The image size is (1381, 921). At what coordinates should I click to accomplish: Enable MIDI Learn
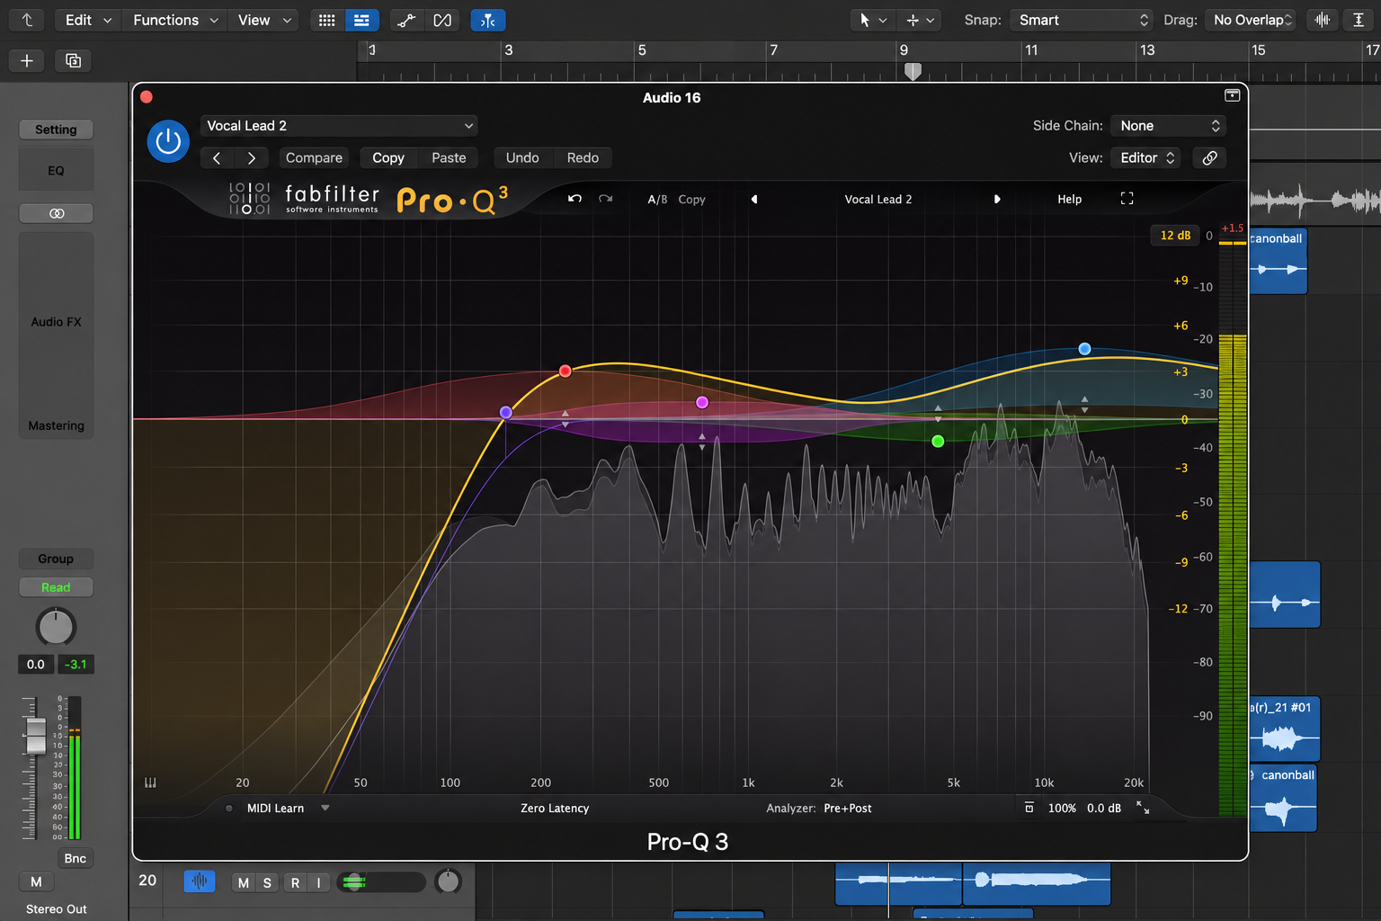pyautogui.click(x=275, y=809)
